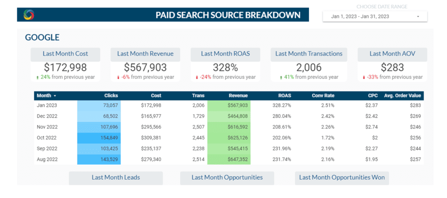Screen dimensions: 447x198
Task: Click the Last Month Opportunities Won card
Action: coord(342,178)
